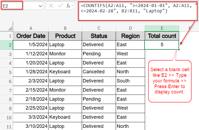Select row 10 header
The height and width of the screenshot is (130, 199).
6,118
